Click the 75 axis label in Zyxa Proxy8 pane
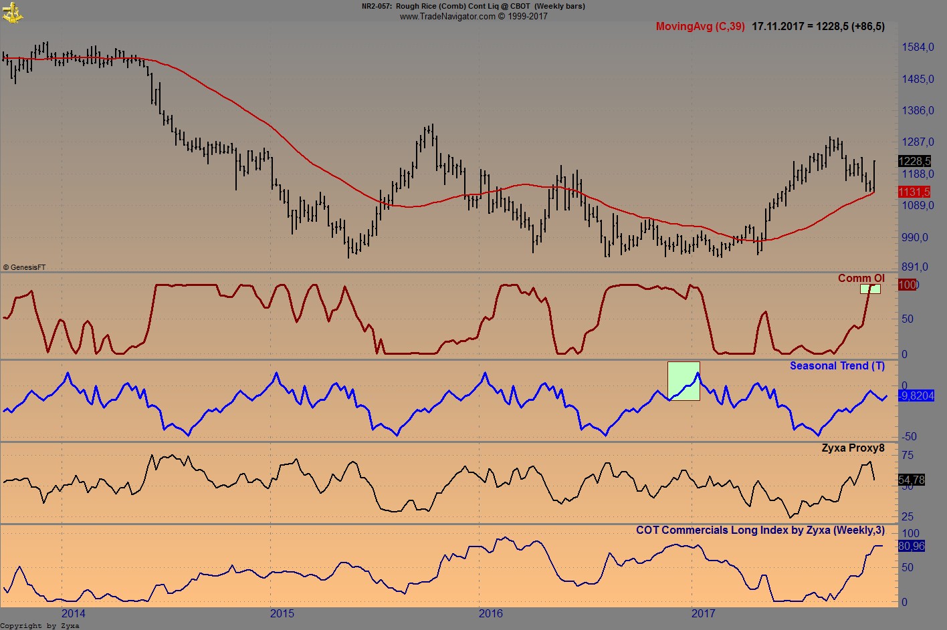947x630 pixels. coord(908,456)
